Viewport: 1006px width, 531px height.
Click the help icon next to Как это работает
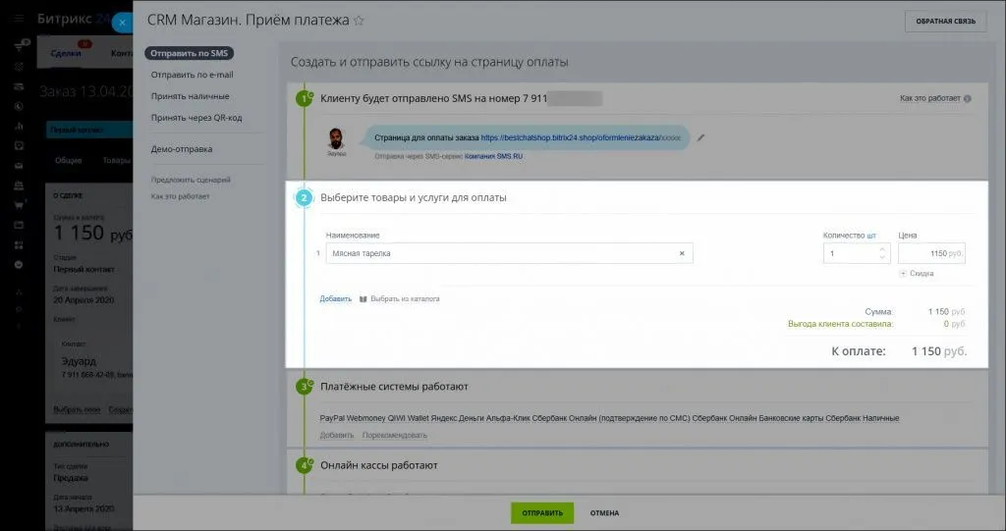968,99
